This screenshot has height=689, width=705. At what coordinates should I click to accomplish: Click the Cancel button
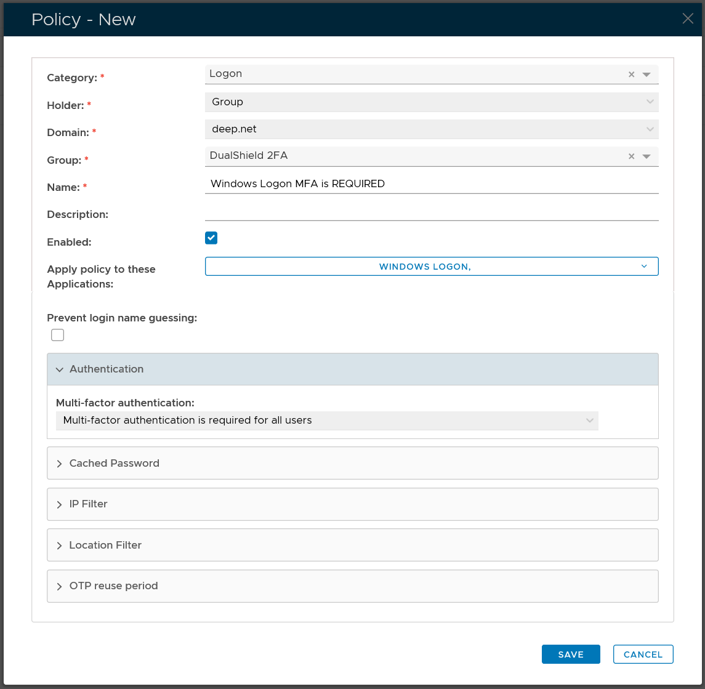[x=643, y=655]
